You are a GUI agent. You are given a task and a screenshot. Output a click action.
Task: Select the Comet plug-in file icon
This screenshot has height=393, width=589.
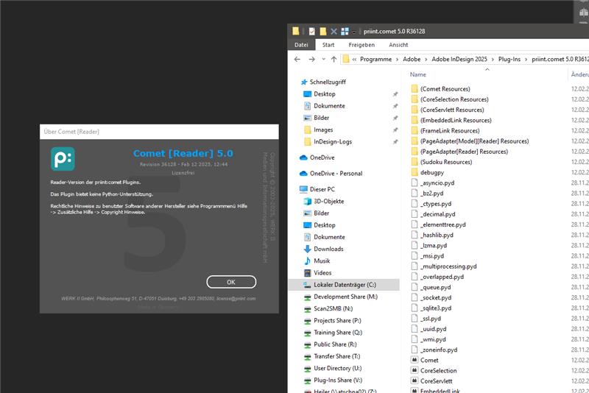pyautogui.click(x=415, y=360)
